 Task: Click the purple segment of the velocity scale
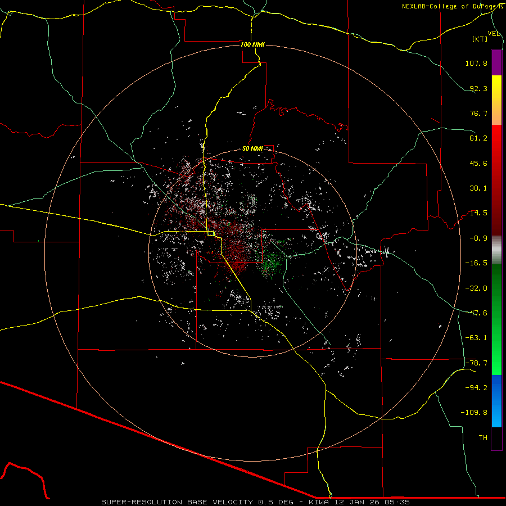496,62
